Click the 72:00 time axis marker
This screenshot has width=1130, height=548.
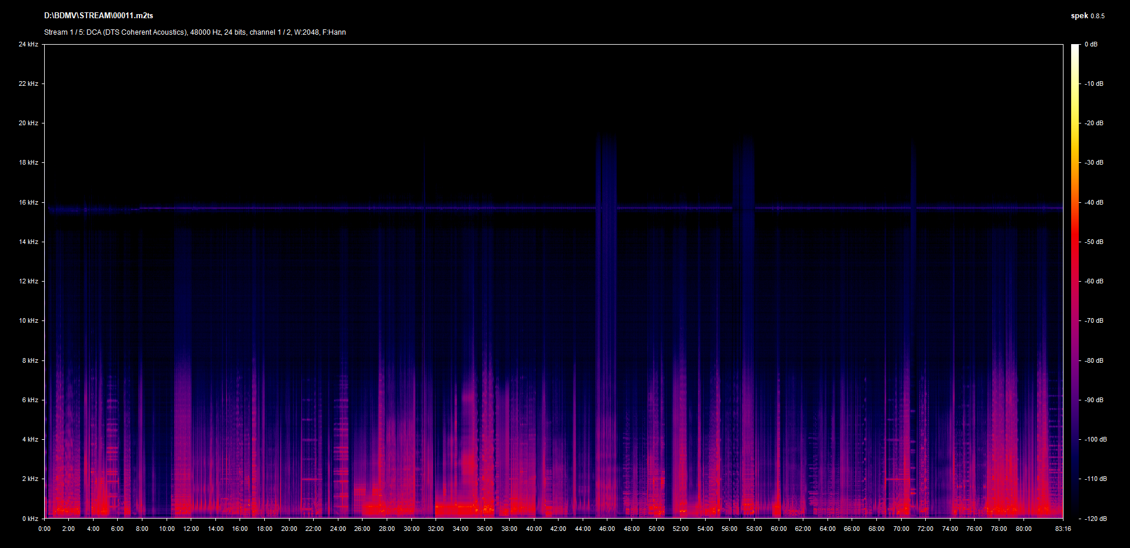pyautogui.click(x=925, y=529)
